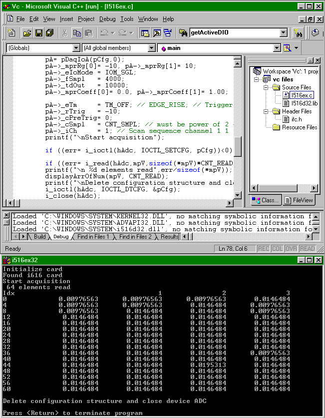Select the FileView tab
The image size is (325, 418).
point(299,200)
